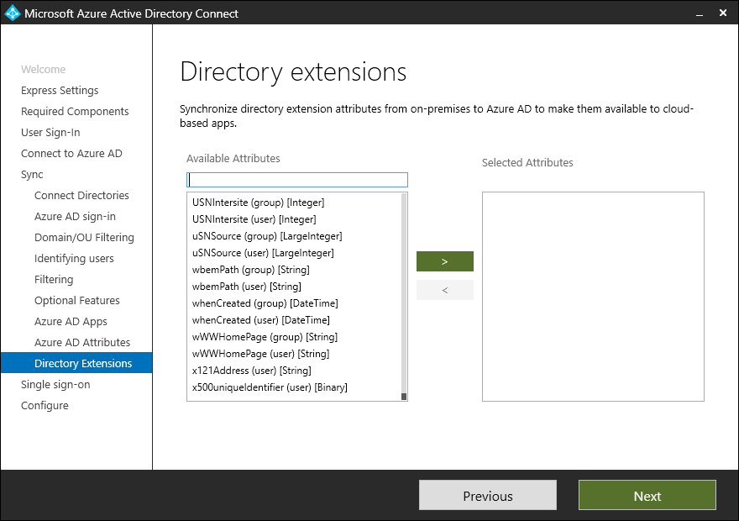Pick wWWHomePage (group) [String] attribute
This screenshot has height=521, width=739.
tap(265, 337)
